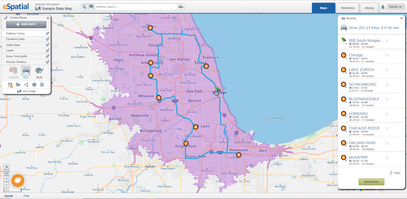Image resolution: width=407 pixels, height=199 pixels.
Task: Share the map using the share icon
Action: pos(26,85)
